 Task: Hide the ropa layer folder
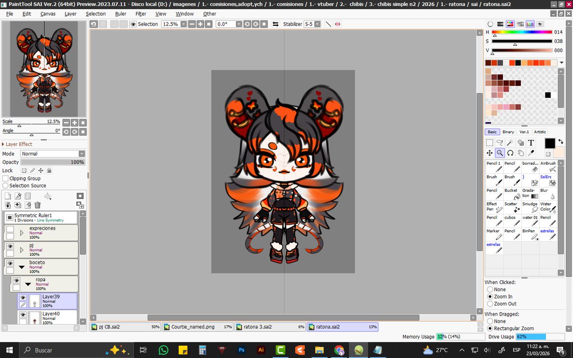pos(16,280)
